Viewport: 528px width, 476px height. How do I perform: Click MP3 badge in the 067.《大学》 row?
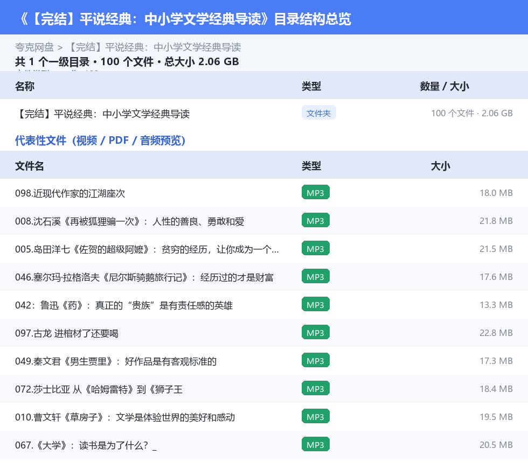(x=316, y=444)
